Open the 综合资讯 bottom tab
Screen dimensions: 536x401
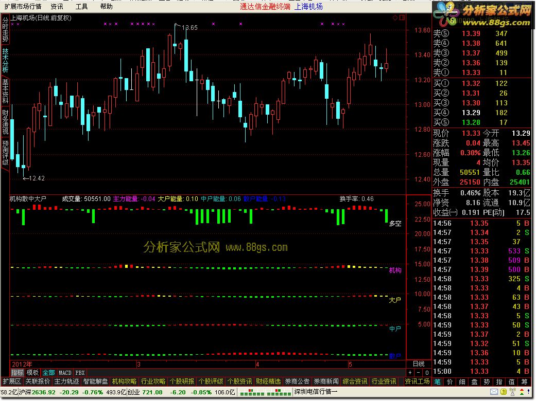(x=355, y=381)
